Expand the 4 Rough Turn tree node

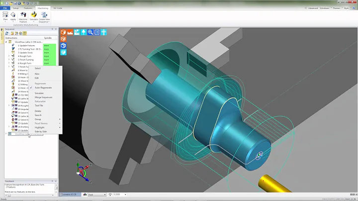tap(9, 56)
